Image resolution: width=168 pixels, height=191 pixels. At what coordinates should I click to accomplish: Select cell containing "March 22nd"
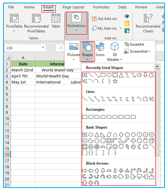(23, 70)
